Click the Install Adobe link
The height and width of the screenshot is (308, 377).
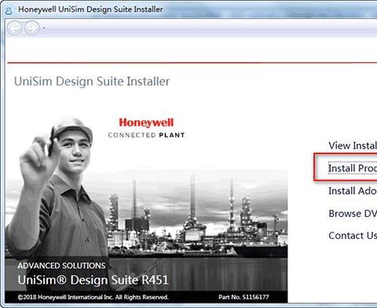click(353, 191)
